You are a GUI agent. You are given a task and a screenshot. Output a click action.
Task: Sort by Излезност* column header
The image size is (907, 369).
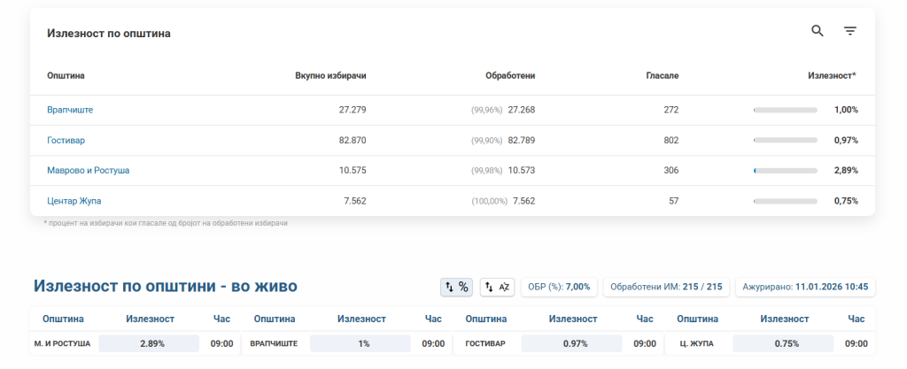pyautogui.click(x=832, y=76)
